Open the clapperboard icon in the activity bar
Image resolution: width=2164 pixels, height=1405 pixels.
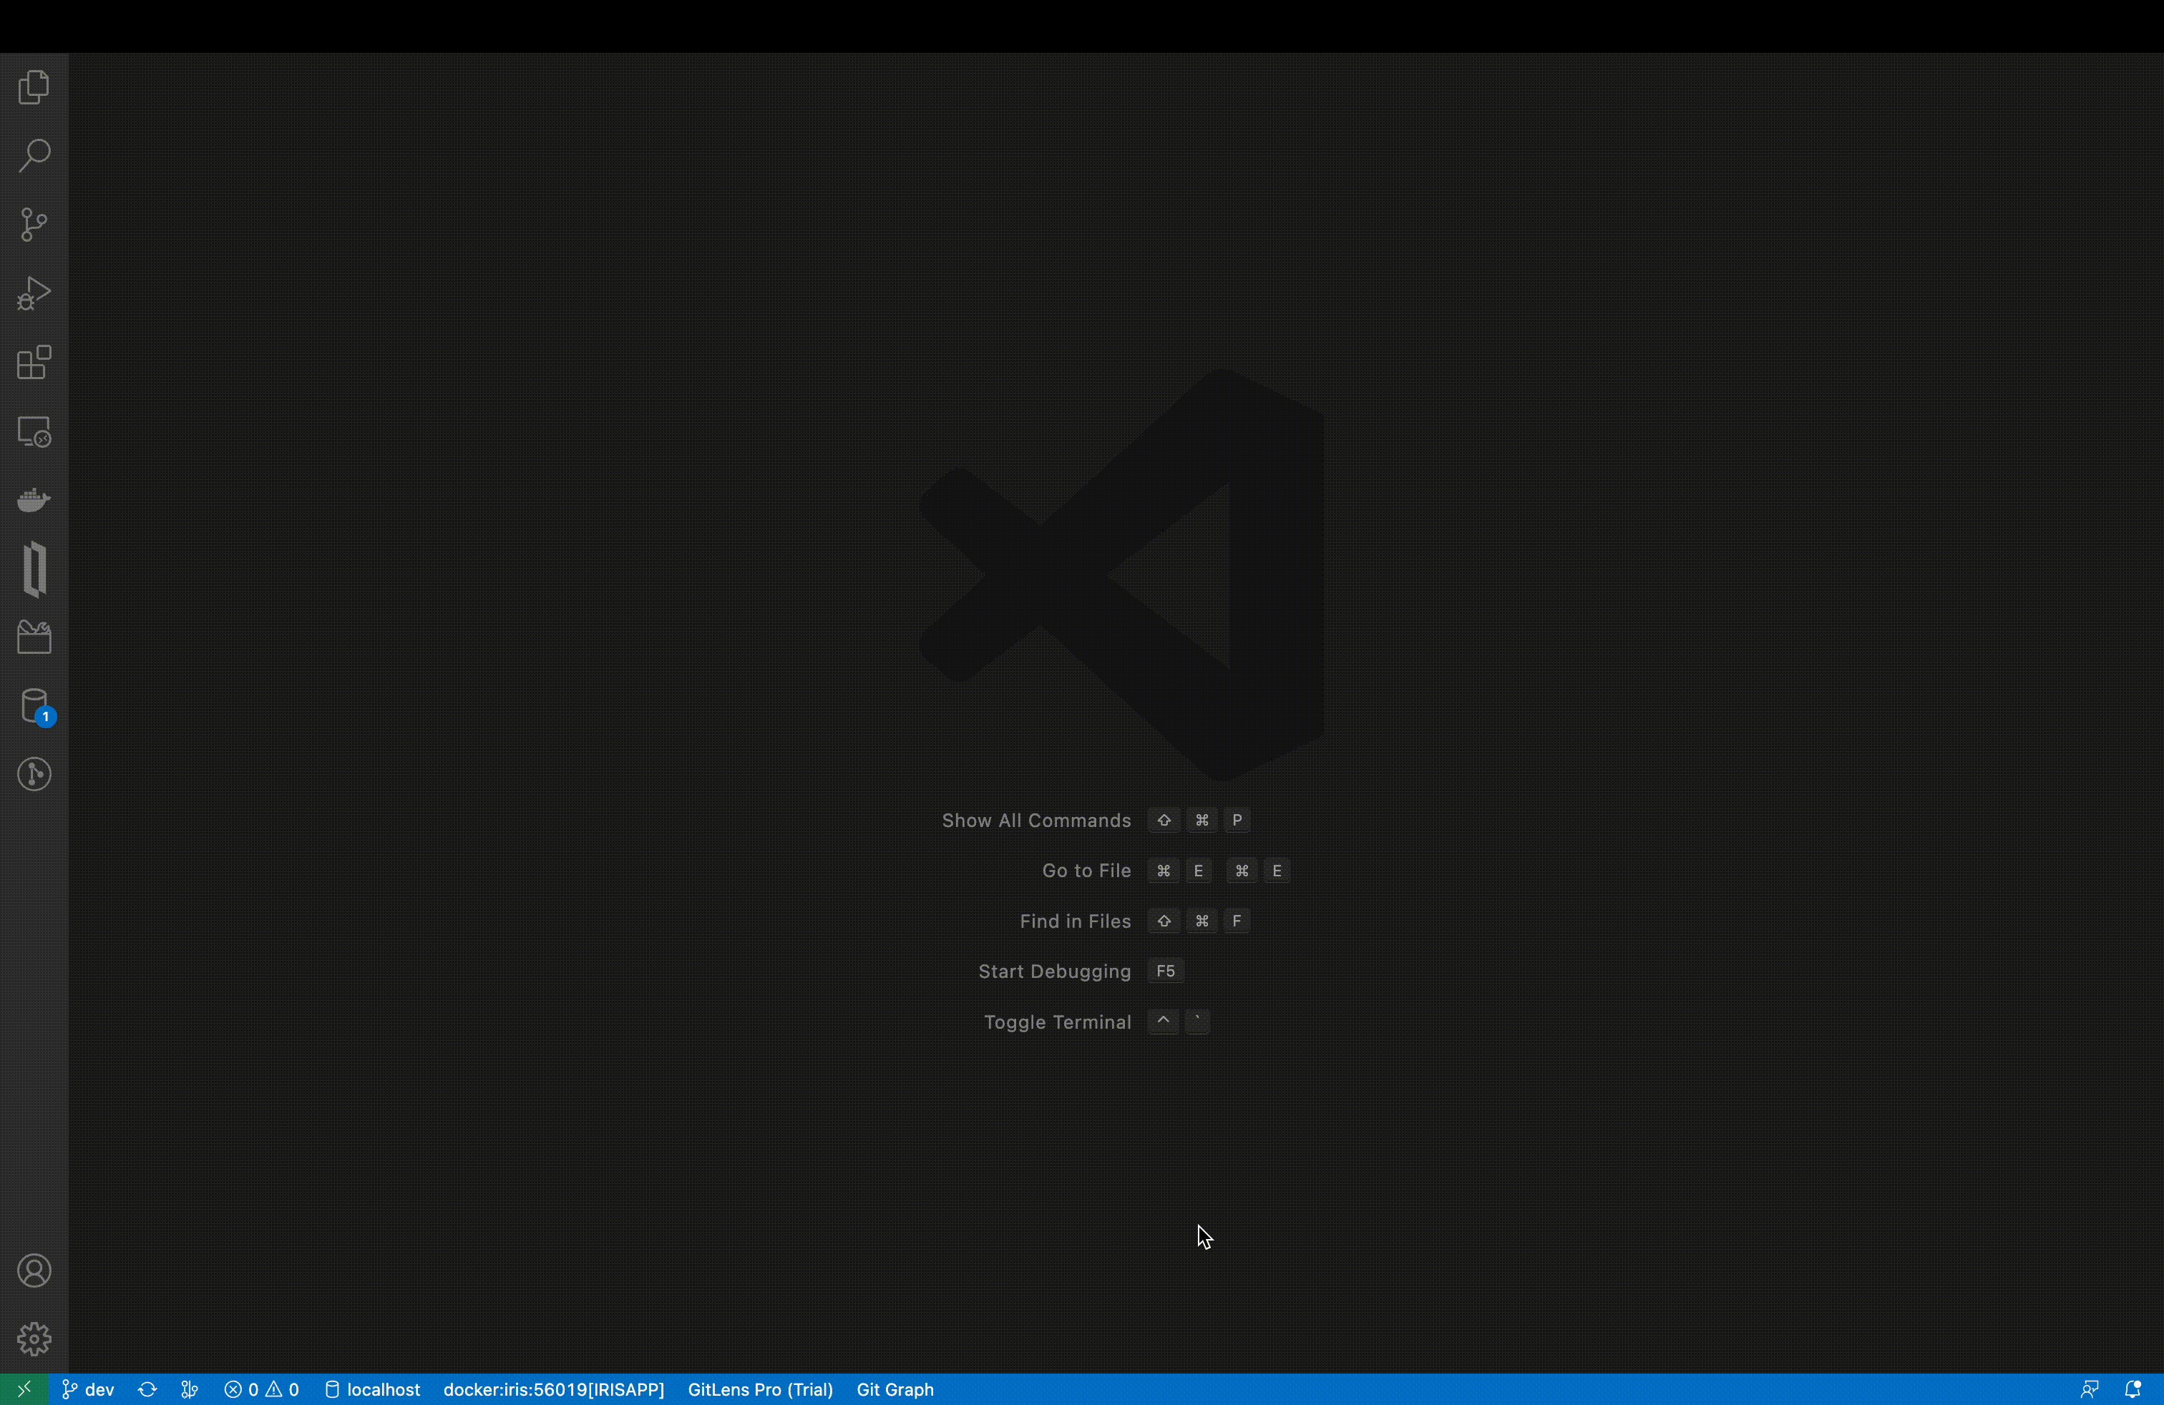click(34, 638)
